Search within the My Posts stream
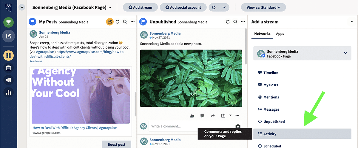Viewport: 358px width, 148px height. (125, 22)
